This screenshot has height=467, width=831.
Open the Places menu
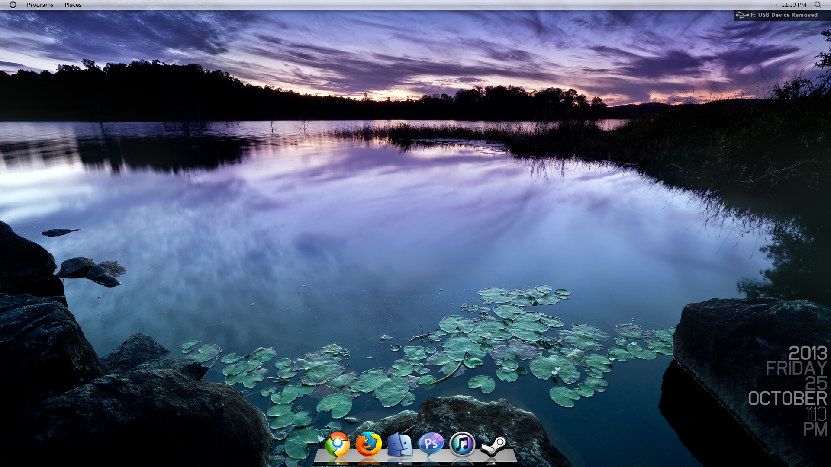point(73,5)
